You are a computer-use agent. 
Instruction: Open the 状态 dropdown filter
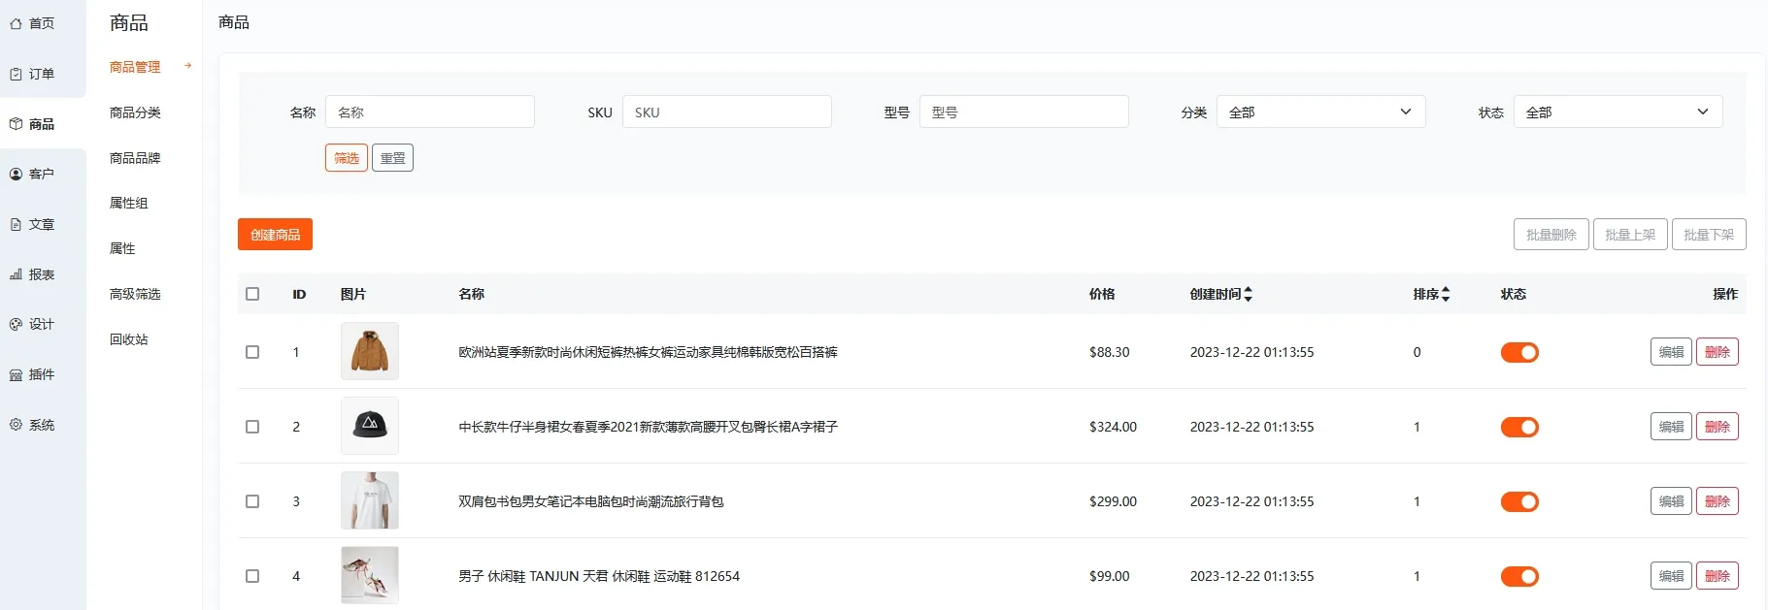point(1618,112)
